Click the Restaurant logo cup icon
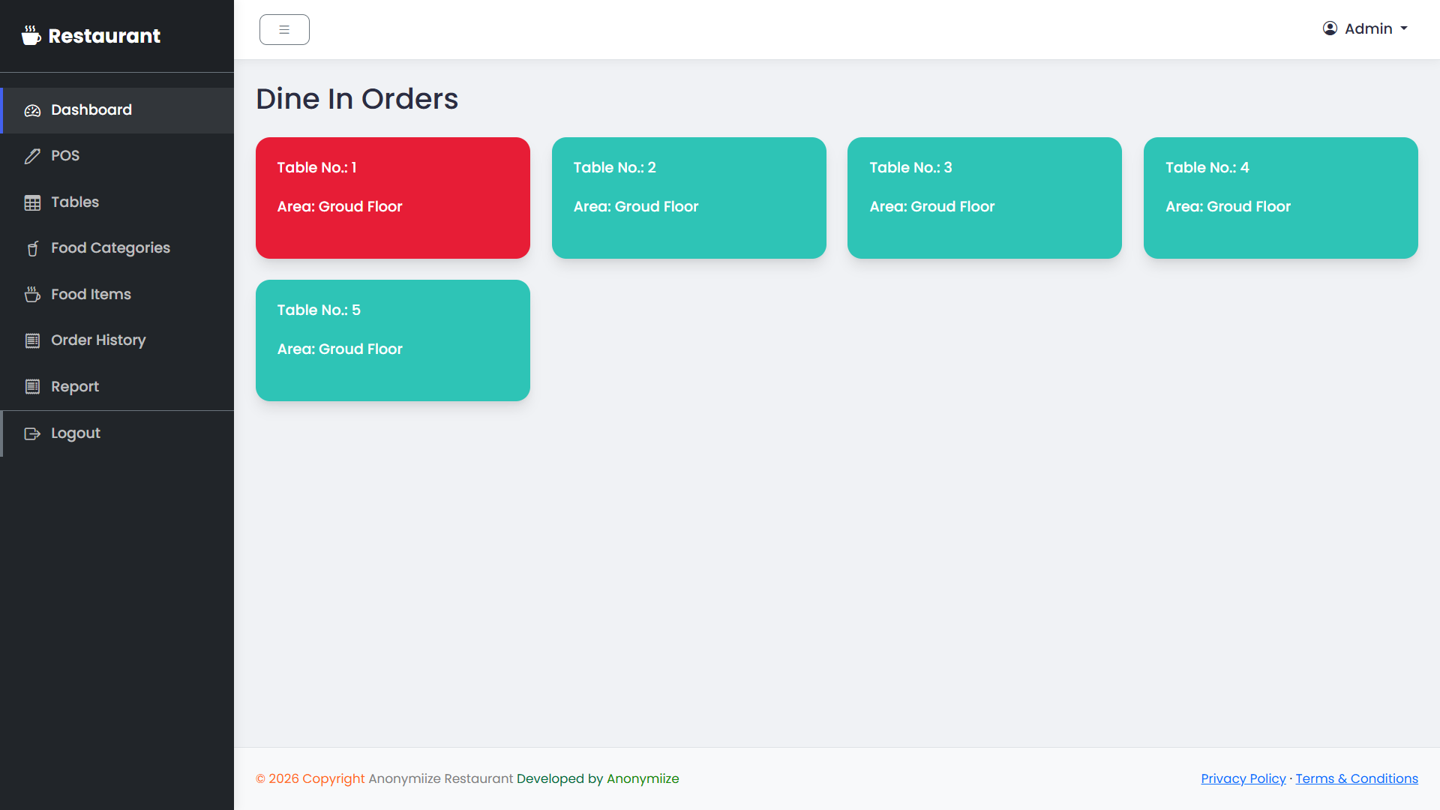 (31, 35)
